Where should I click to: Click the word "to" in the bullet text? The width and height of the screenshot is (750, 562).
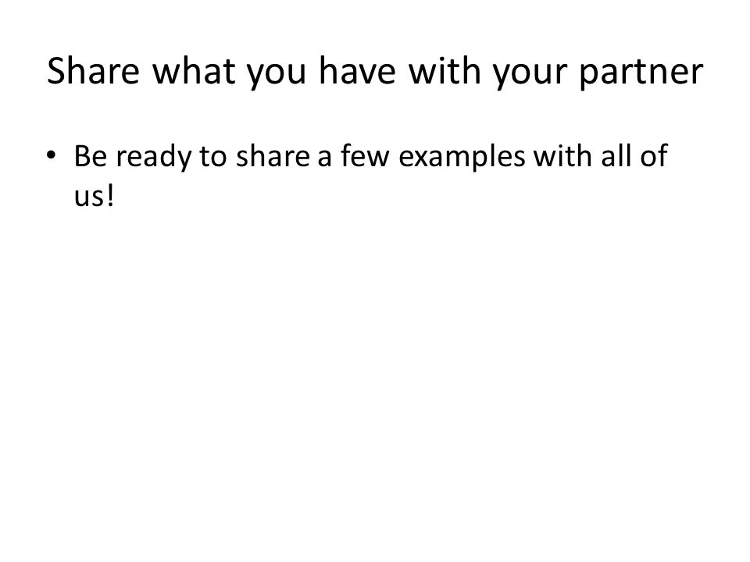click(212, 157)
